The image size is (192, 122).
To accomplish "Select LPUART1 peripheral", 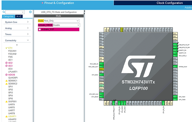I will click(x=13, y=72).
